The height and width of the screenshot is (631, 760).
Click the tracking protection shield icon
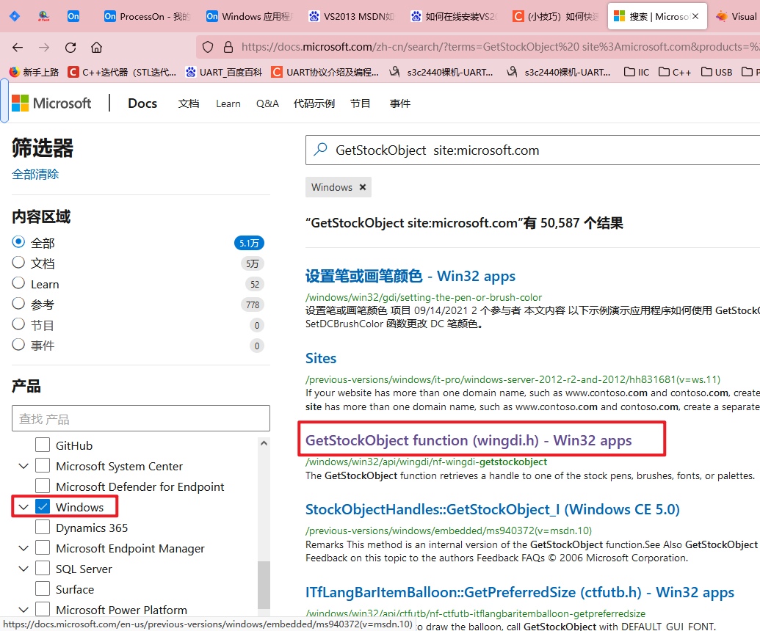coord(208,46)
